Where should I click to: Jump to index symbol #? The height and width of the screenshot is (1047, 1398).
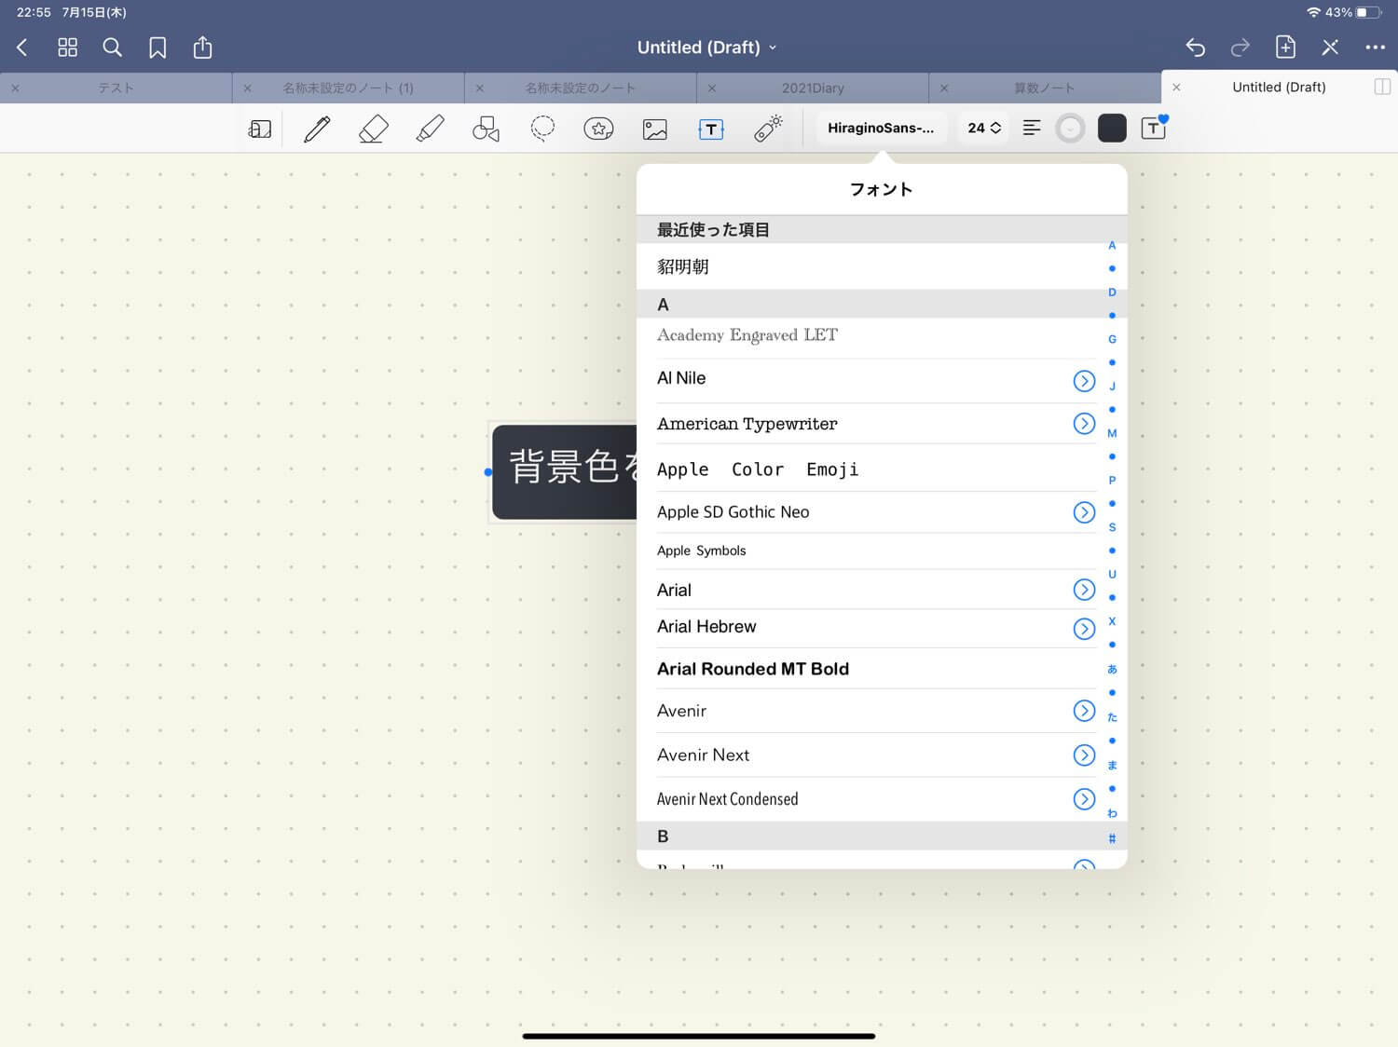pos(1112,838)
